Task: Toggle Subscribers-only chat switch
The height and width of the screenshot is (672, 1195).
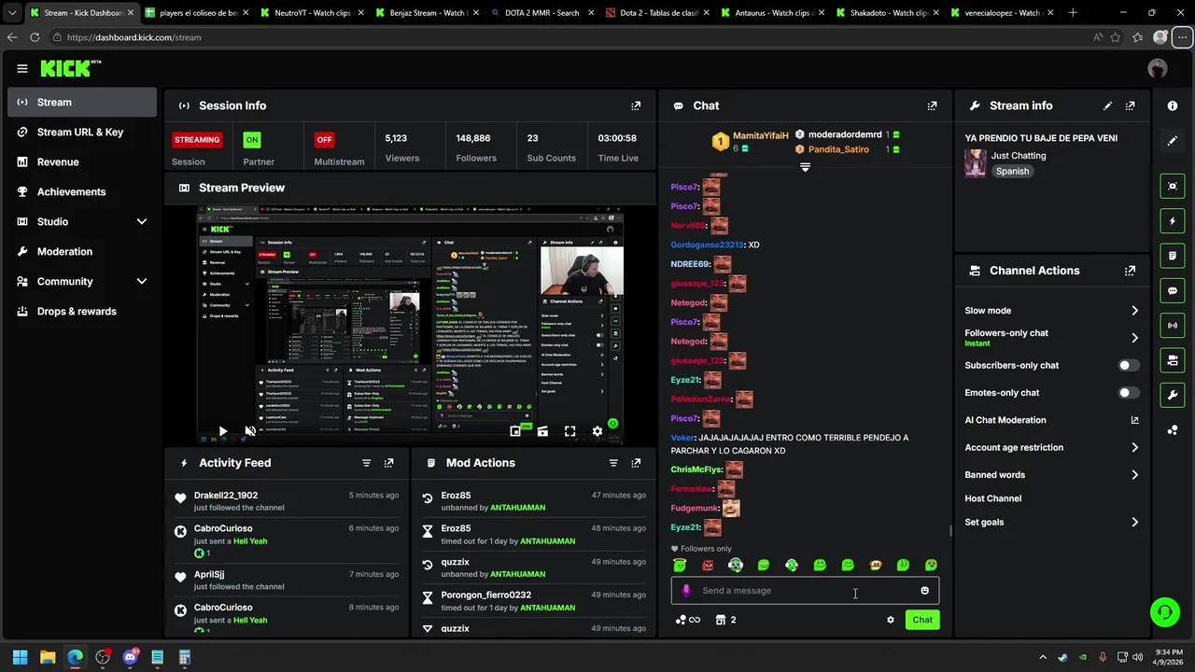Action: click(1129, 366)
